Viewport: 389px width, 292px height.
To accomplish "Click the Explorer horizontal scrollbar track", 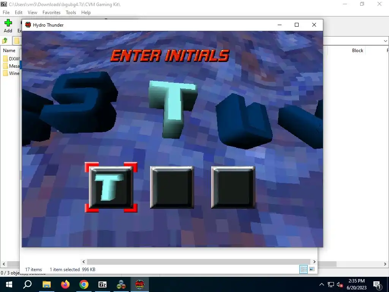I will pyautogui.click(x=198, y=262).
